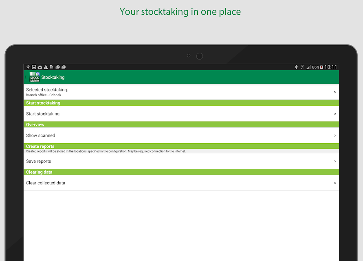This screenshot has height=261, width=363.
Task: Tap the picture notification status icon
Action: pyautogui.click(x=34, y=67)
